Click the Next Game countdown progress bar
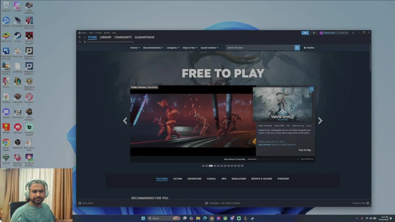This screenshot has height=222, width=395. [270, 159]
